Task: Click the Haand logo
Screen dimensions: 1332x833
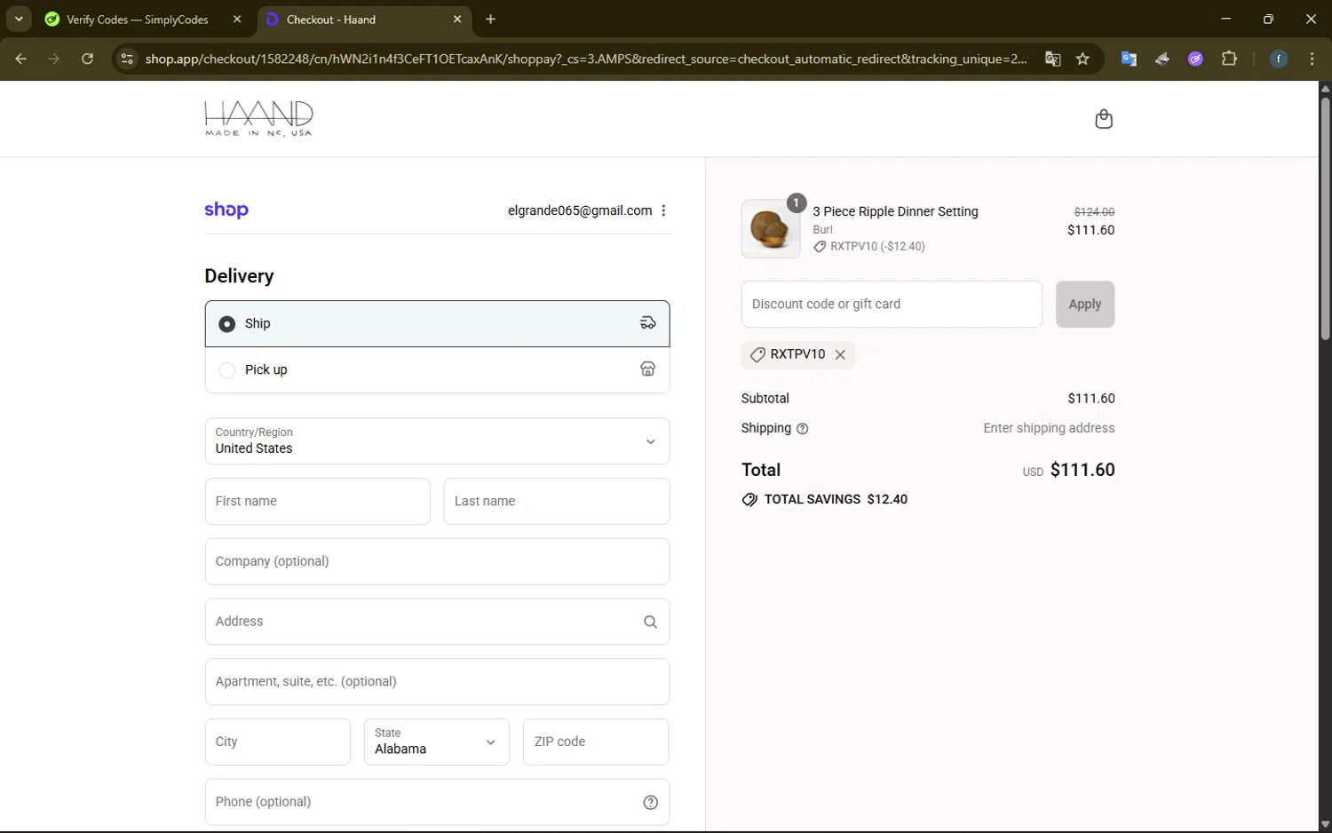Action: pos(258,119)
